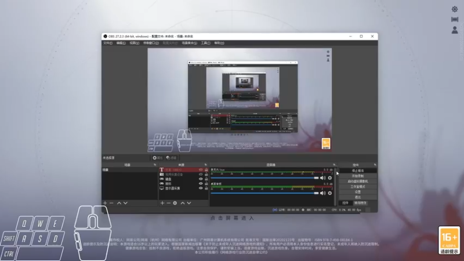
Task: Open 麦克风/Aux audio settings gear
Action: point(330,178)
